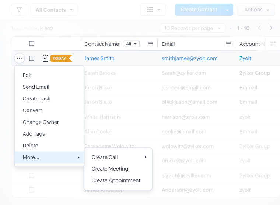The image size is (280, 205).
Task: Toggle the select-all header checkbox
Action: click(x=32, y=44)
